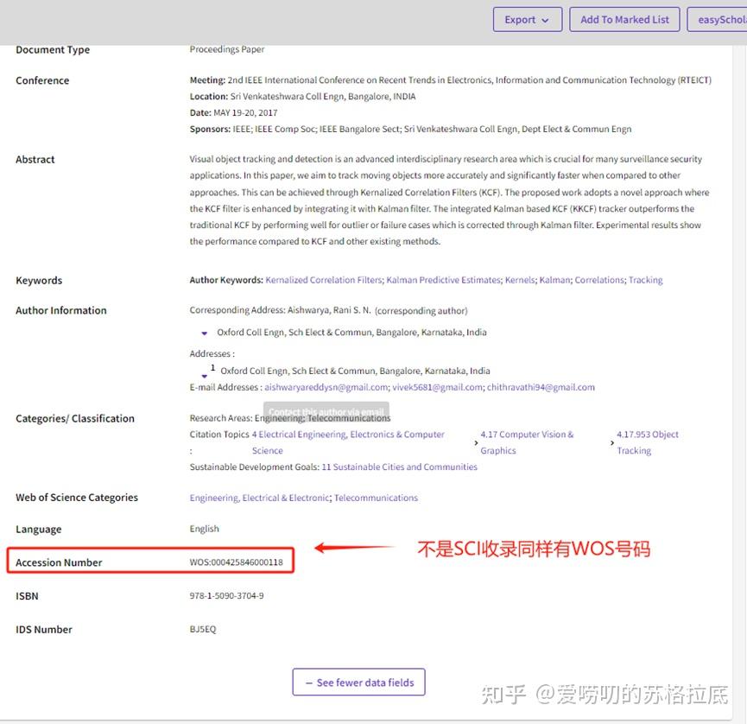Open keyword Kernalized Correlation Filters
The width and height of the screenshot is (747, 724).
coord(324,280)
